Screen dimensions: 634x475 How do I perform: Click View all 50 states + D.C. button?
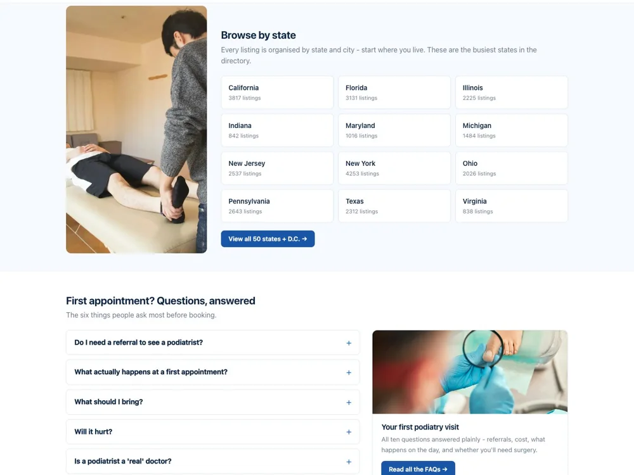coord(268,239)
